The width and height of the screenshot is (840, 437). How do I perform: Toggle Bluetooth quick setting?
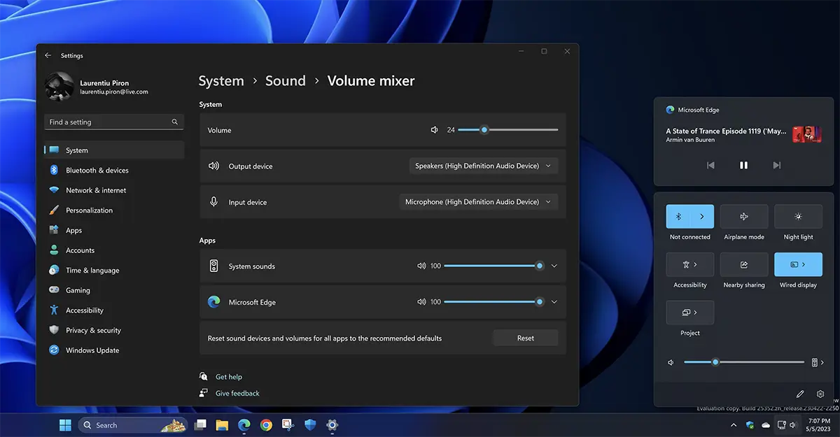pos(678,217)
